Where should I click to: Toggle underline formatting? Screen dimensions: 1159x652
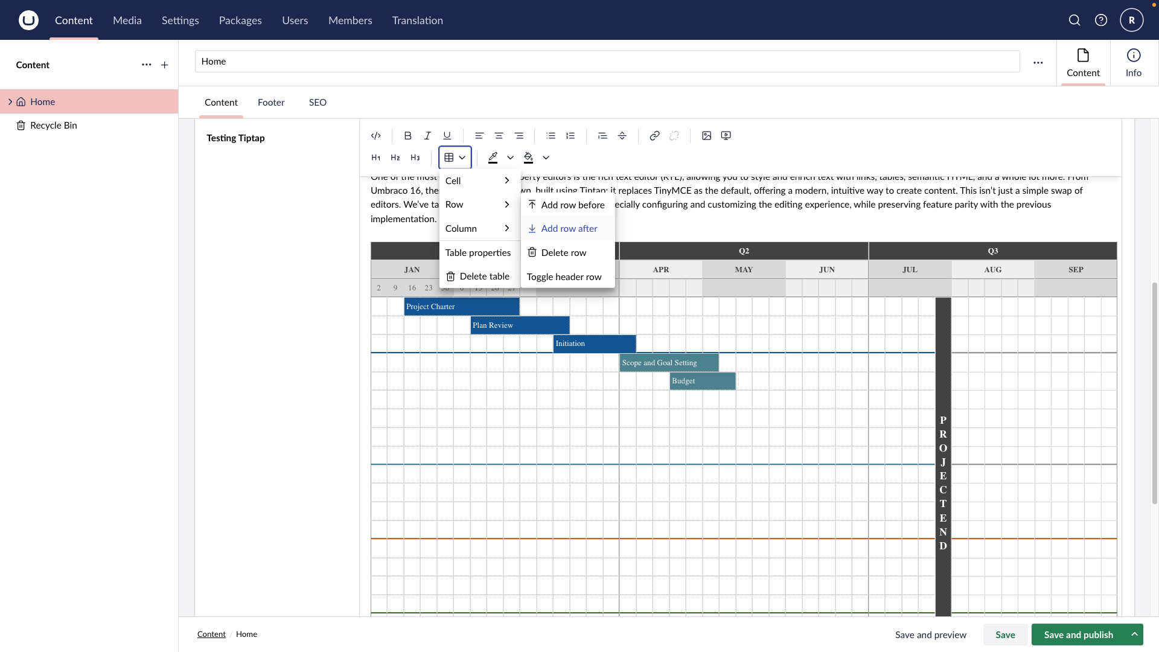447,136
